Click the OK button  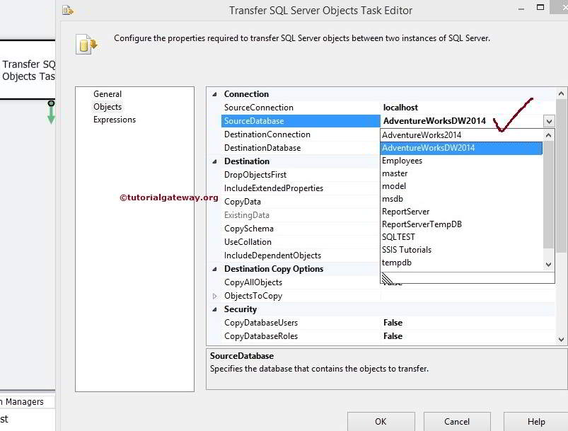pos(381,422)
